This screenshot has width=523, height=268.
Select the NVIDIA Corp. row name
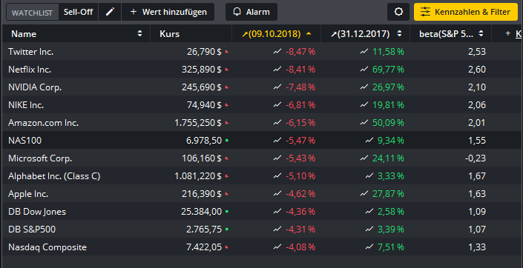(x=35, y=87)
